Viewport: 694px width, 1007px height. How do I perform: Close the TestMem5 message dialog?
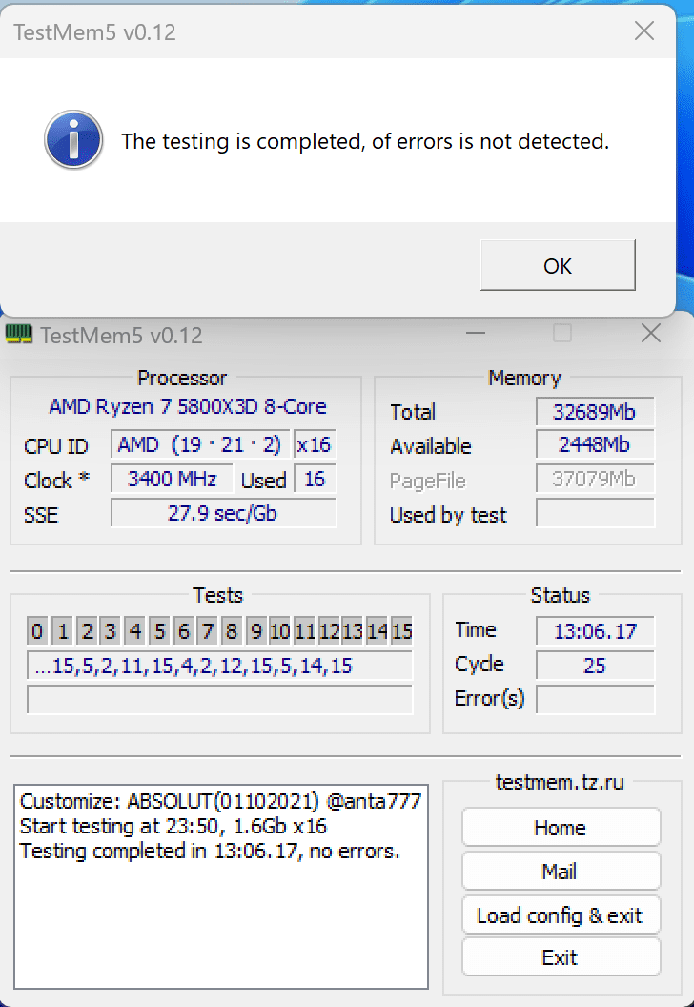coord(643,31)
